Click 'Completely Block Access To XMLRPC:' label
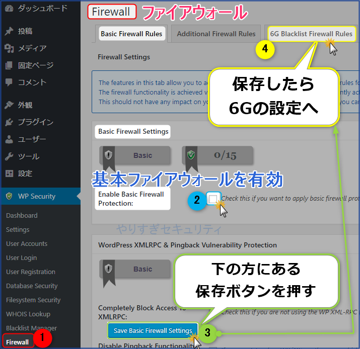360x349 pixels. tap(141, 312)
